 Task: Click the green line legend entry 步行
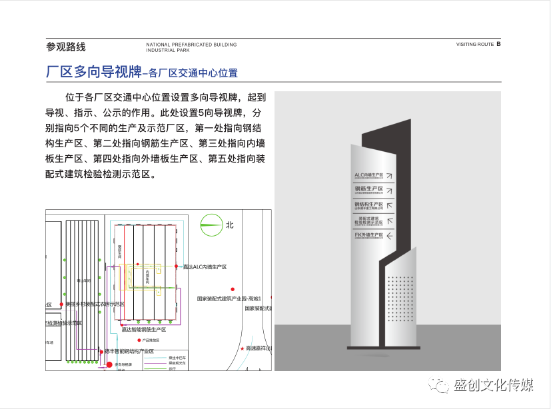(x=161, y=368)
